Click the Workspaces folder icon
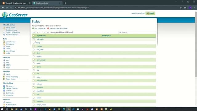Screen dimensions: 197x111 tap(4, 44)
